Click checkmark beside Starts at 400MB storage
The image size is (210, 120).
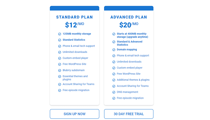coord(114,34)
